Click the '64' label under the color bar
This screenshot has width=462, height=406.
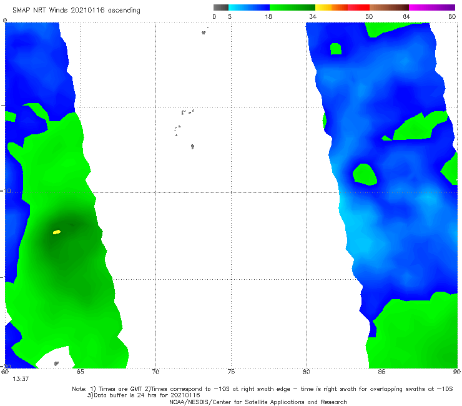406,17
